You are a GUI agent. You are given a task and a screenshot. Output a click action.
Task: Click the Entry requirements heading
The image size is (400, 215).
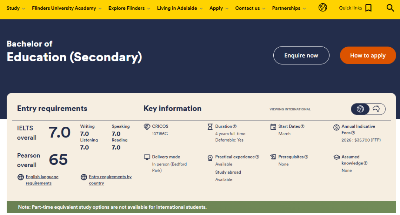[x=52, y=109]
